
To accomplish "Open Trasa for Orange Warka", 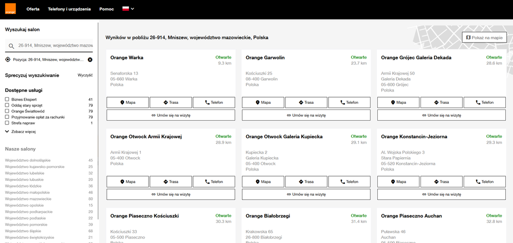I will (171, 102).
